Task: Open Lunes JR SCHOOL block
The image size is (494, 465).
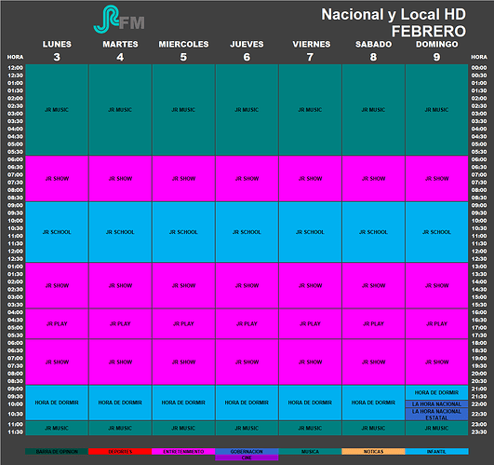Action: pos(57,232)
